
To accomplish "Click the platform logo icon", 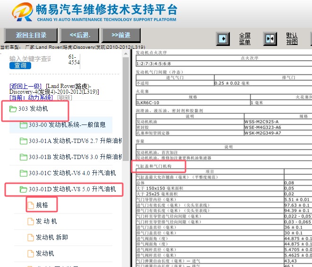I will coord(22,12).
